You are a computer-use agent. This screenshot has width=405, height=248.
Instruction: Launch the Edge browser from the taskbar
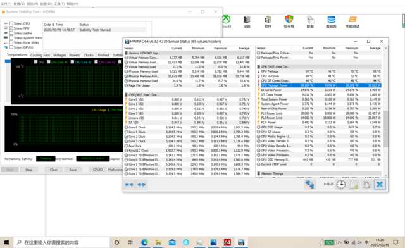coord(145,242)
